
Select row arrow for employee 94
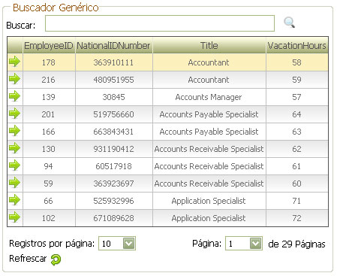(x=14, y=165)
